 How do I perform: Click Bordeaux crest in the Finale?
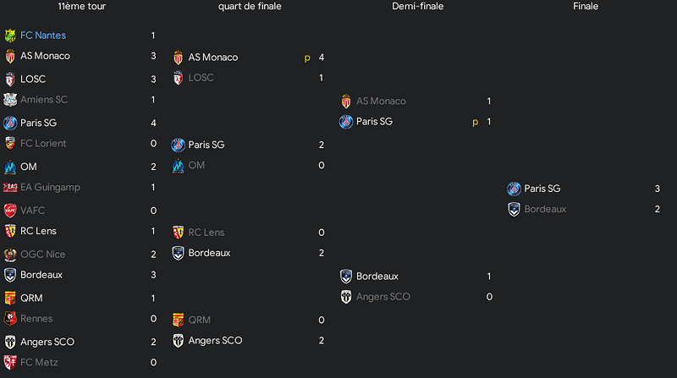tap(514, 209)
